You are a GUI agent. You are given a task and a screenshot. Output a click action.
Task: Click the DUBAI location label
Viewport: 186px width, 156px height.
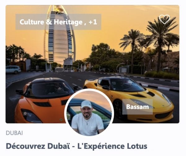coord(14,133)
